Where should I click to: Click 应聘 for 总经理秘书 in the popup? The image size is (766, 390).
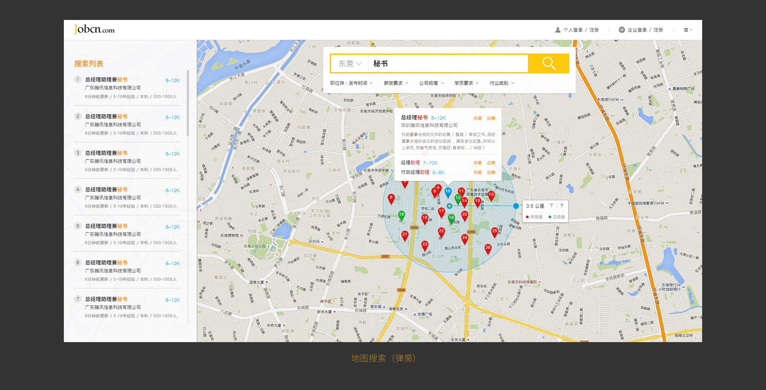pyautogui.click(x=491, y=118)
